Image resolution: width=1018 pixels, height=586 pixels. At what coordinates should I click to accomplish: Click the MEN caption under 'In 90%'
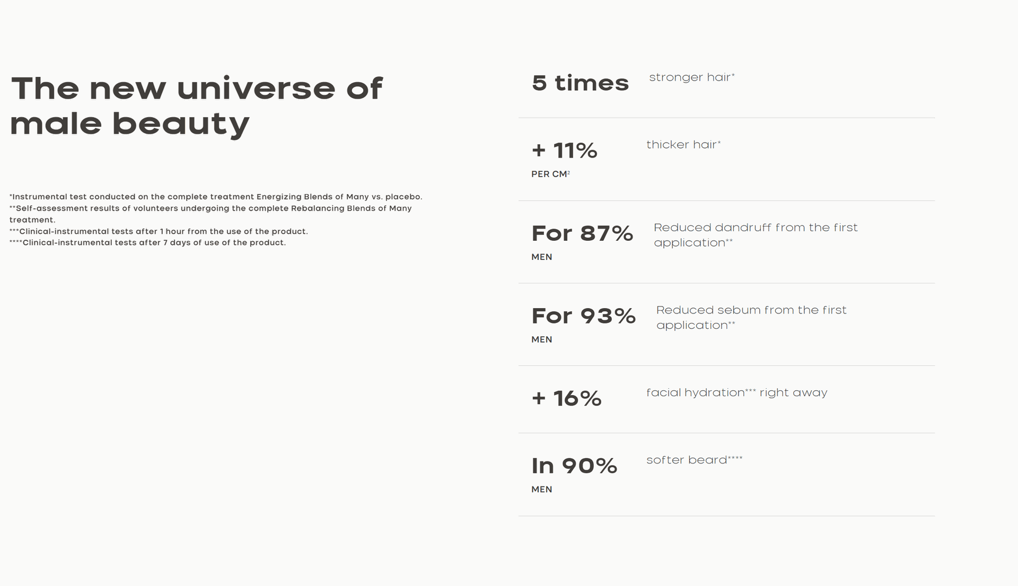point(542,489)
